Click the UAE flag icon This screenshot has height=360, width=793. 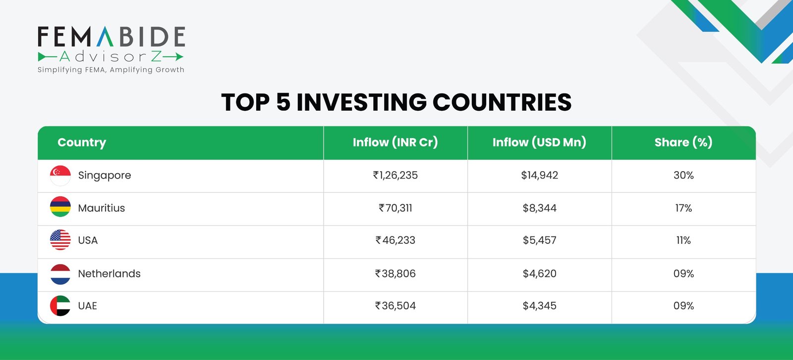coord(60,306)
